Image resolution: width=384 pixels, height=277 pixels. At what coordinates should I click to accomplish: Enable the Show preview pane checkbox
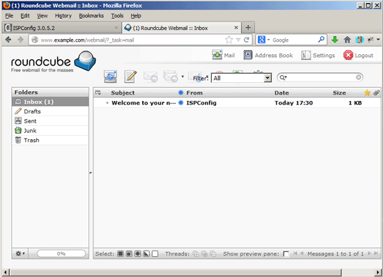pyautogui.click(x=286, y=254)
